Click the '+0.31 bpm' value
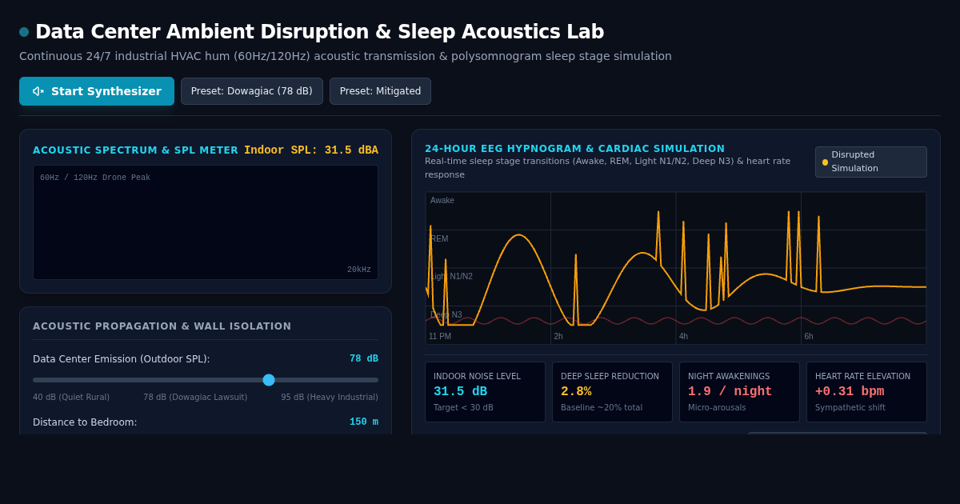The width and height of the screenshot is (960, 504). [850, 391]
